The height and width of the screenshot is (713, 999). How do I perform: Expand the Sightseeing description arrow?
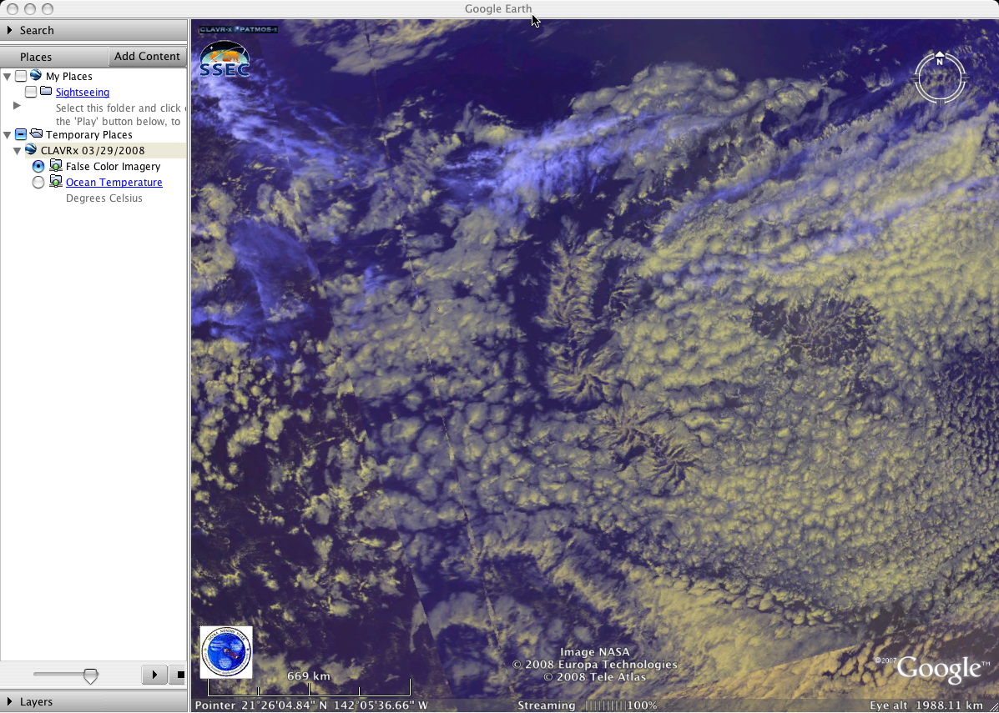pos(18,106)
